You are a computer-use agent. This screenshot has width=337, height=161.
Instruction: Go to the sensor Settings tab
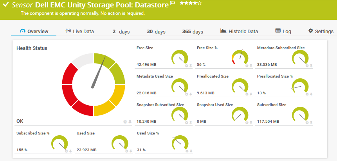321,32
